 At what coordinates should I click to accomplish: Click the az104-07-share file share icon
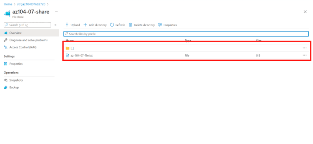[x=7, y=14]
